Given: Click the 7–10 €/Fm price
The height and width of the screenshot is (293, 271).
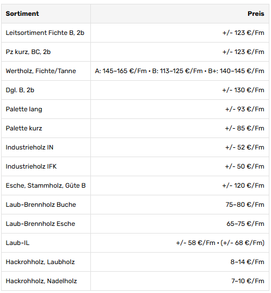Looking at the screenshot, I should point(248,281).
